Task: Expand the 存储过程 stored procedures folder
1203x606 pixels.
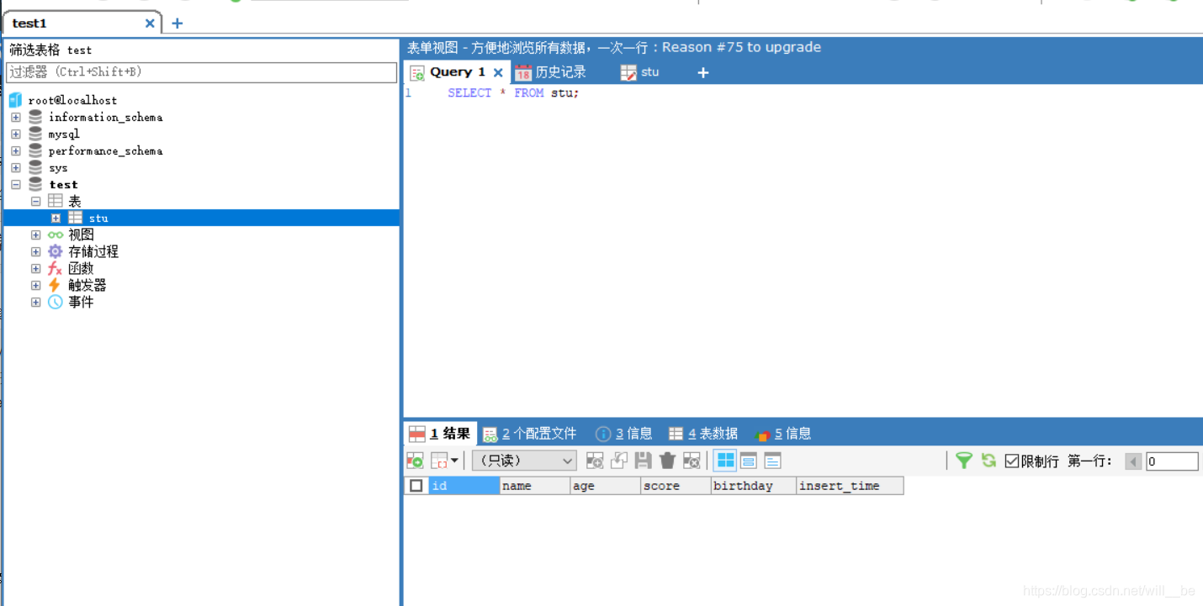Action: [x=36, y=252]
